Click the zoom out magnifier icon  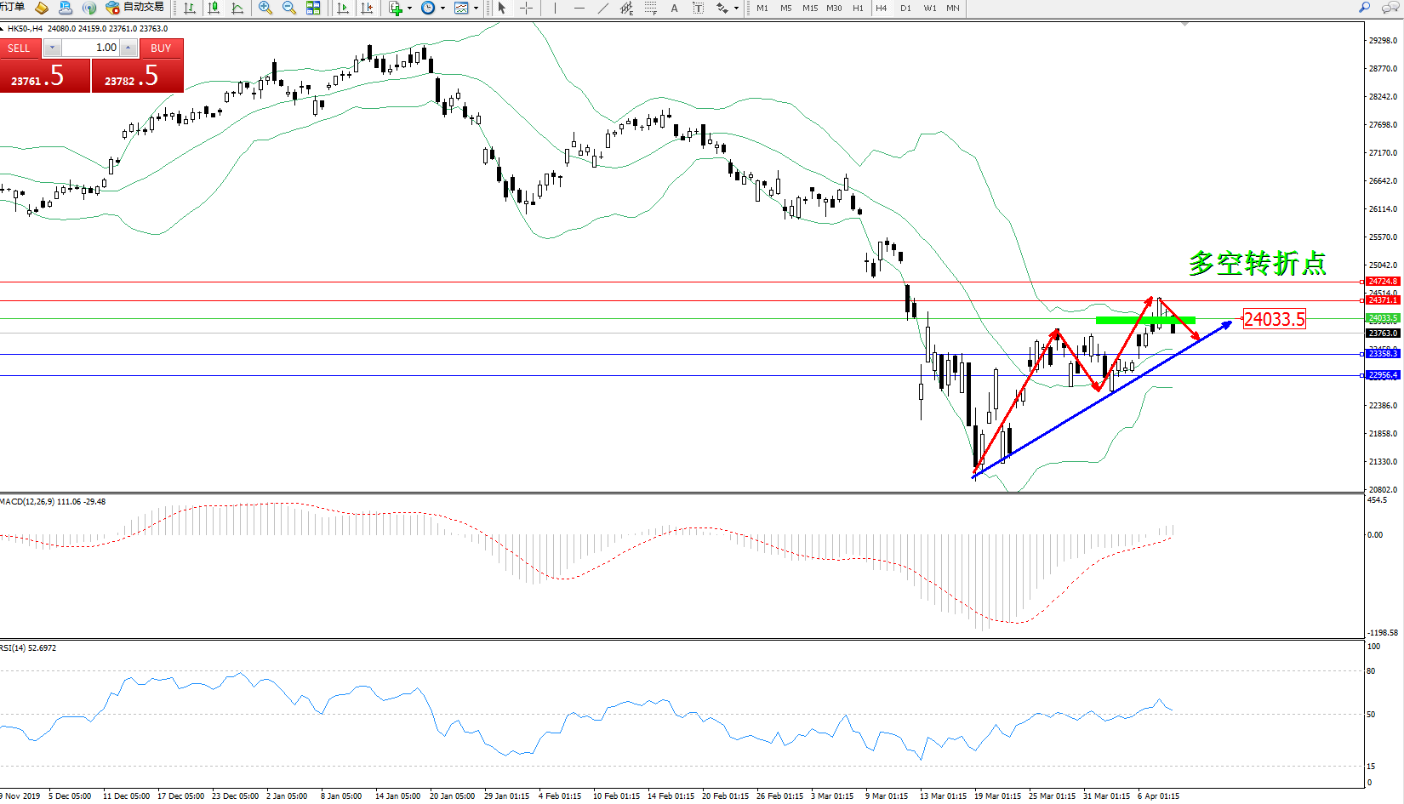tap(288, 8)
